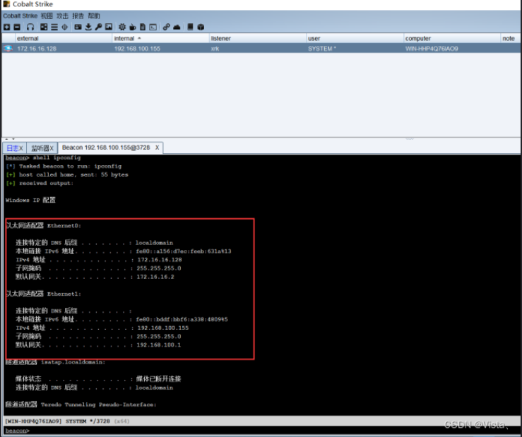The width and height of the screenshot is (522, 437).
Task: Click default gateway 192.168.100.1
Action: pyautogui.click(x=158, y=345)
